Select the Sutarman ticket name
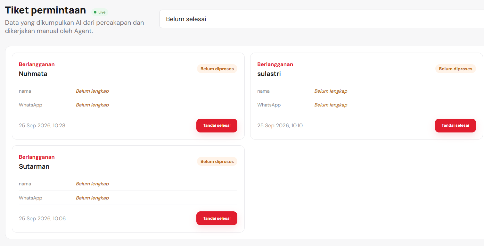The height and width of the screenshot is (246, 484). (34, 166)
